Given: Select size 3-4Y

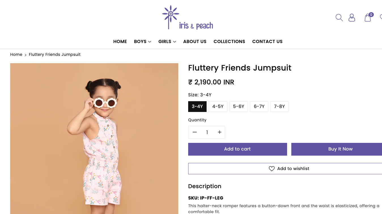Looking at the screenshot, I should click(197, 107).
